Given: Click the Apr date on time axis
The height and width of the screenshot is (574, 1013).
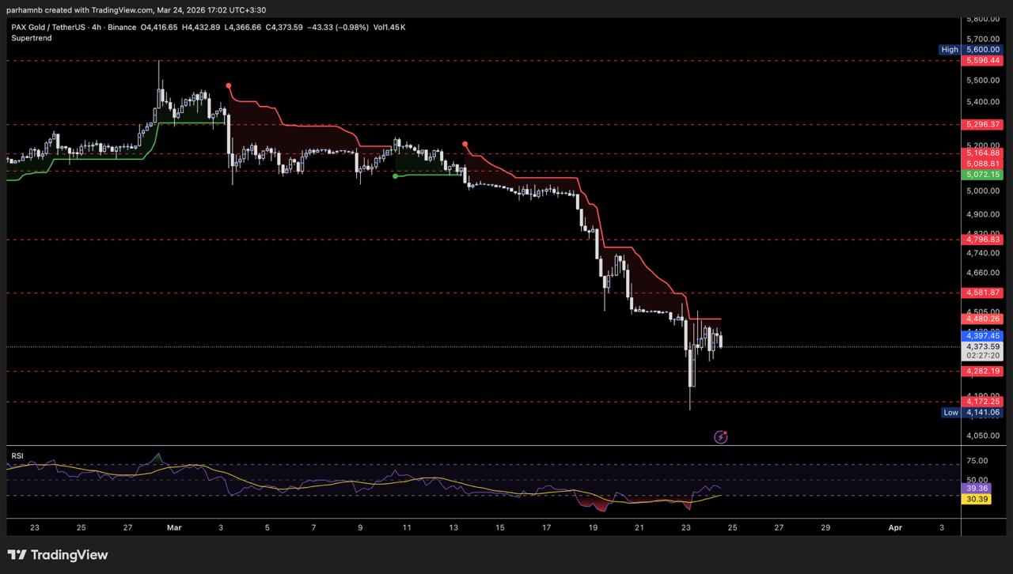Looking at the screenshot, I should tap(895, 527).
